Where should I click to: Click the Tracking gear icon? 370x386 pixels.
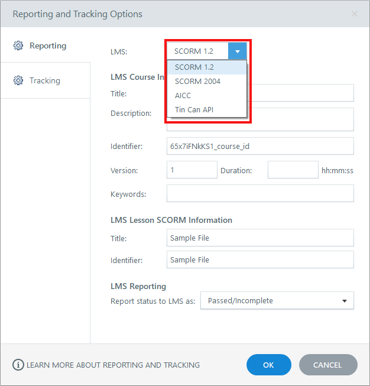coord(18,80)
